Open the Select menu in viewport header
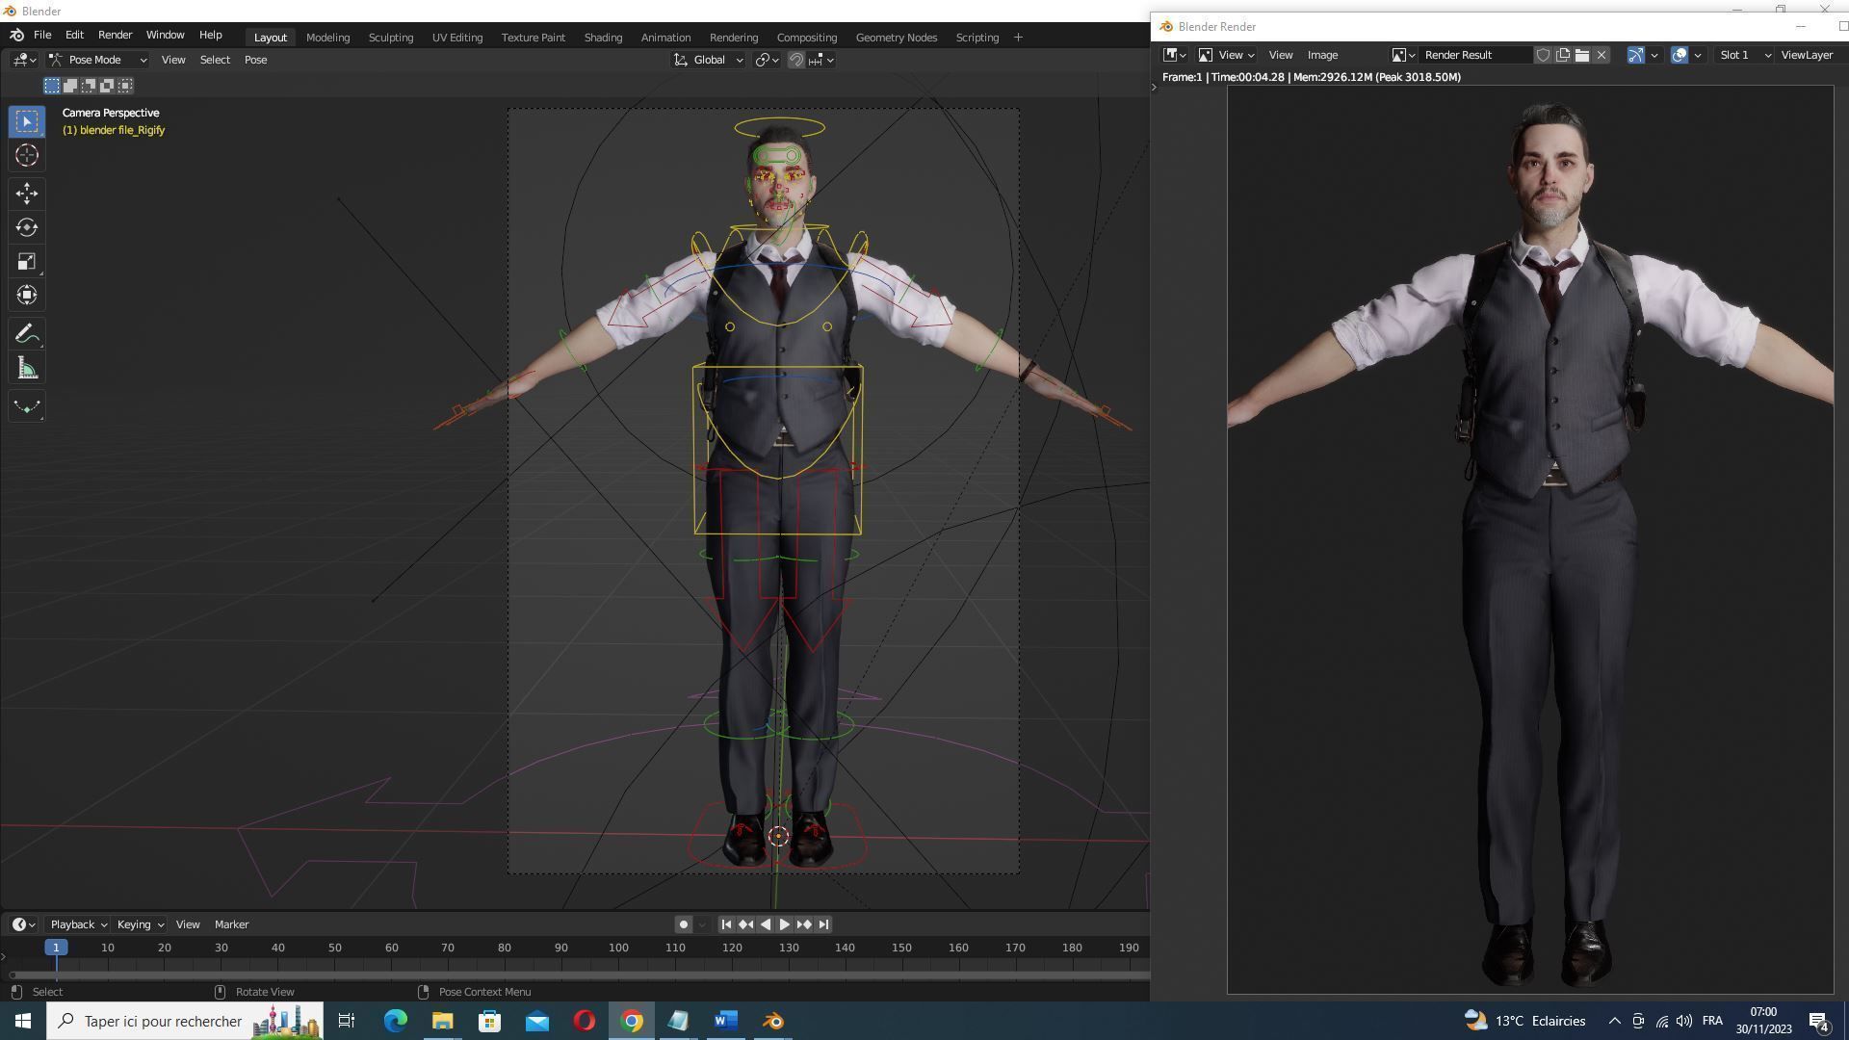Image resolution: width=1849 pixels, height=1040 pixels. click(x=215, y=60)
